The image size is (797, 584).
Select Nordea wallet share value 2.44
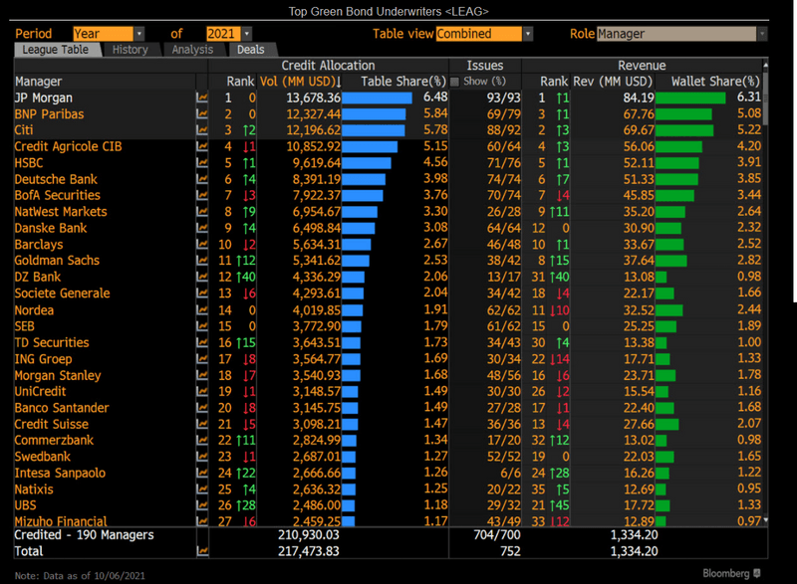coord(749,309)
